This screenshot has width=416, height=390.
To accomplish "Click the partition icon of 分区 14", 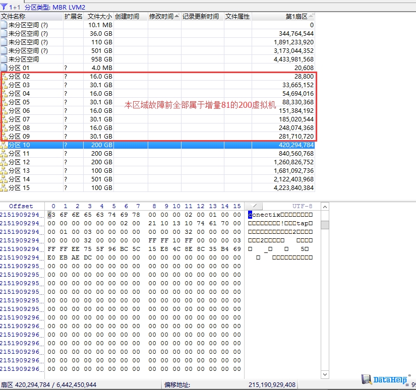I will pyautogui.click(x=4, y=179).
